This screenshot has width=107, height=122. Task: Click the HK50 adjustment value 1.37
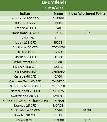[87, 33]
